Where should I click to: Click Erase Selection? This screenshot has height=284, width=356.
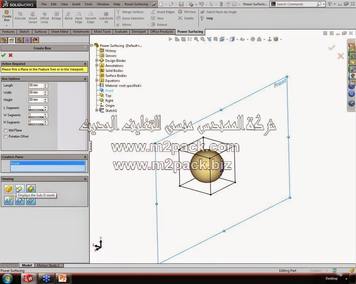tap(130, 19)
